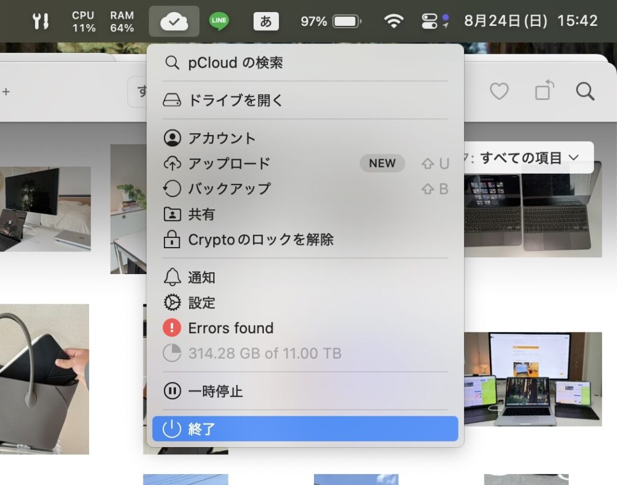The width and height of the screenshot is (617, 485).
Task: Choose バックアップ menu item
Action: 305,189
